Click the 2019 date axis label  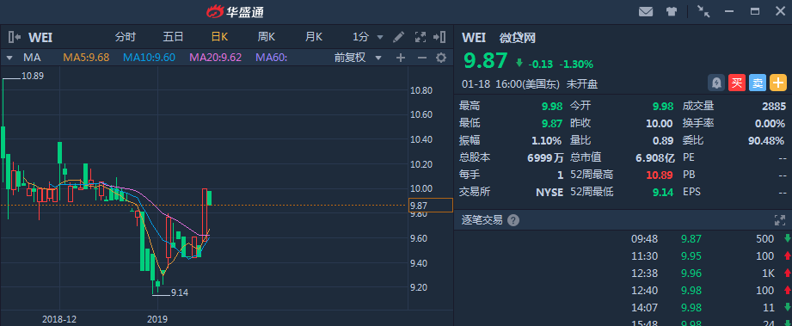[x=157, y=319]
